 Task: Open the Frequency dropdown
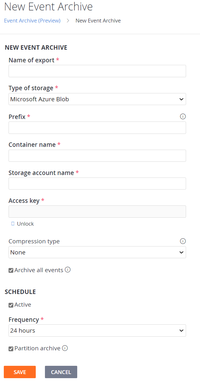(x=97, y=330)
